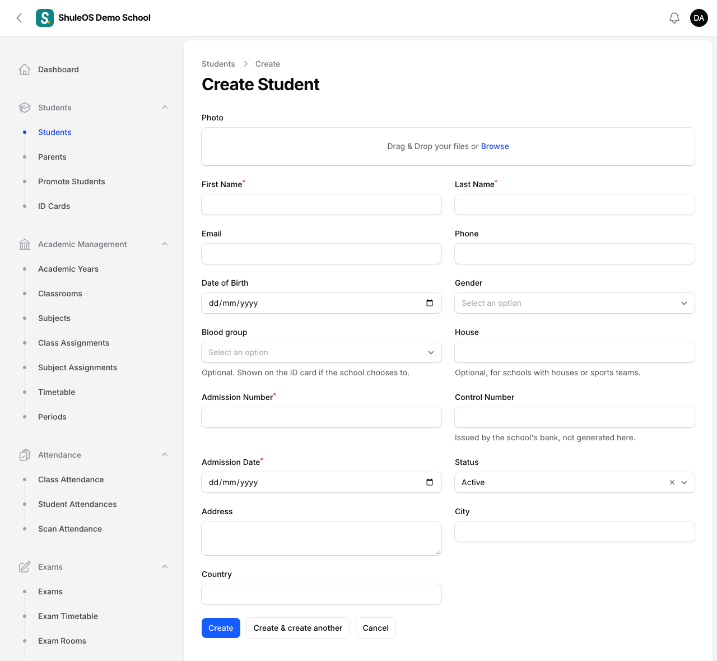717x661 pixels.
Task: Click the Students breadcrumb link
Action: click(218, 64)
